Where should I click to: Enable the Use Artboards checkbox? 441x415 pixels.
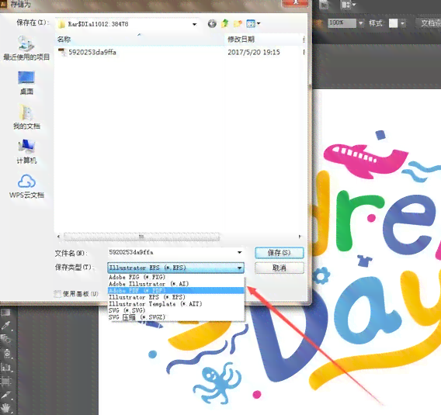[x=57, y=294]
